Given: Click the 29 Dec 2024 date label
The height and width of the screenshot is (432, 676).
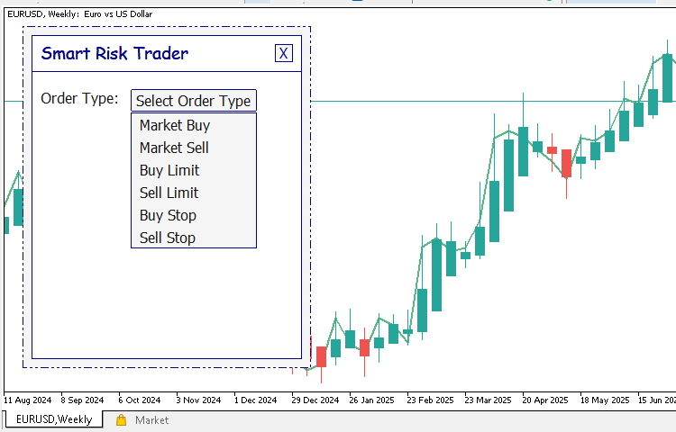Looking at the screenshot, I should click(315, 400).
